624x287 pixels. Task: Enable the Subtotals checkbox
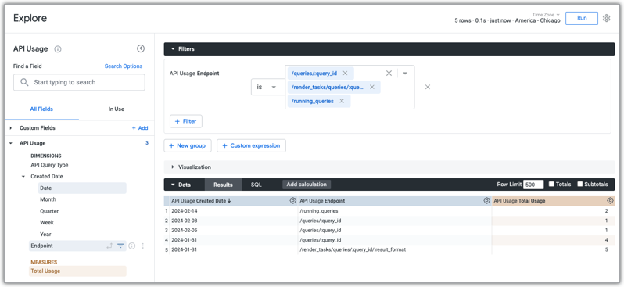(580, 184)
